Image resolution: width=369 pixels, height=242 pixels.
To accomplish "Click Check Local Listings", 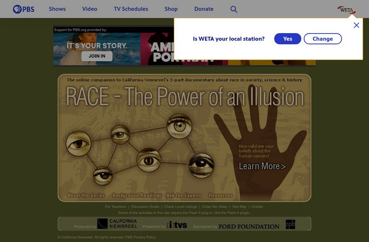I will pyautogui.click(x=180, y=207).
